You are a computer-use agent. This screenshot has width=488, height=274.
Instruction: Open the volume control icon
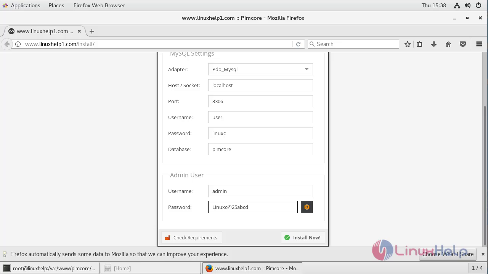(x=467, y=5)
